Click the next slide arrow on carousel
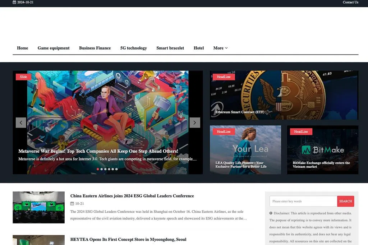The height and width of the screenshot is (245, 368). 194,122
